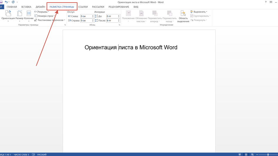Click the Position (Положение) icon
The image size is (278, 156).
128,13
